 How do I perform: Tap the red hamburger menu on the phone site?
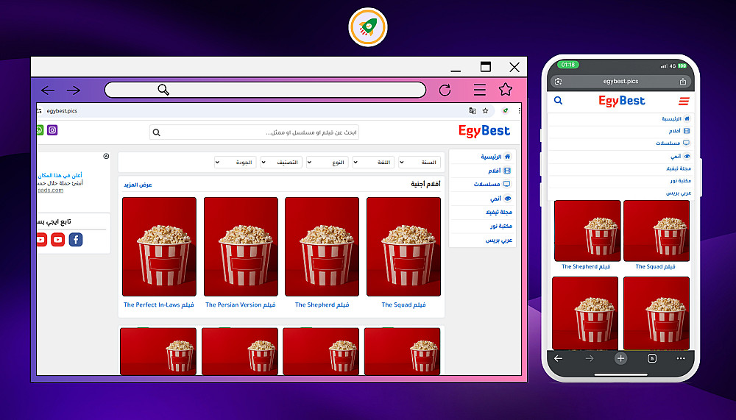coord(684,101)
